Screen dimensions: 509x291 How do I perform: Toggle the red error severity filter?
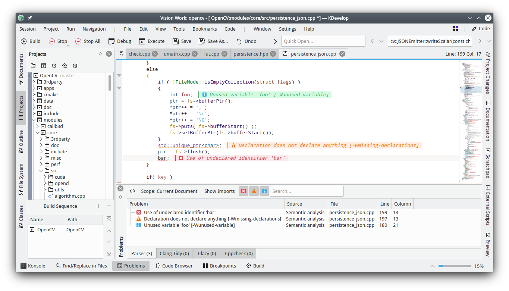tap(243, 191)
